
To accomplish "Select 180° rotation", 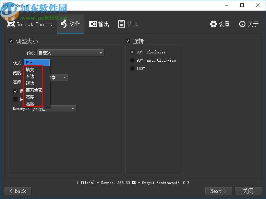I will coord(132,69).
